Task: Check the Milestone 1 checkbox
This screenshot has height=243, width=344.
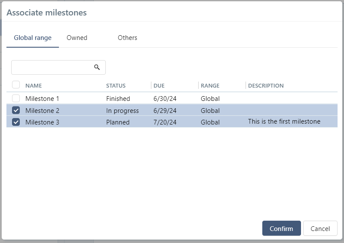Action: pyautogui.click(x=16, y=98)
